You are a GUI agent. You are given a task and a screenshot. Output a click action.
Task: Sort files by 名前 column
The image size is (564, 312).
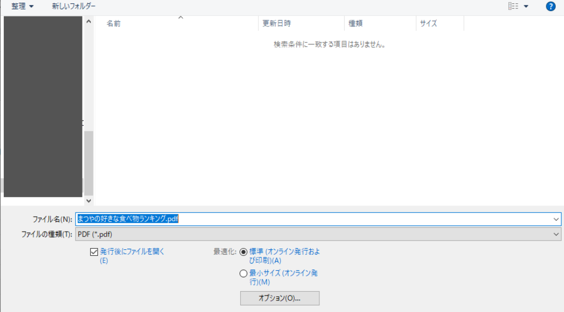[114, 24]
